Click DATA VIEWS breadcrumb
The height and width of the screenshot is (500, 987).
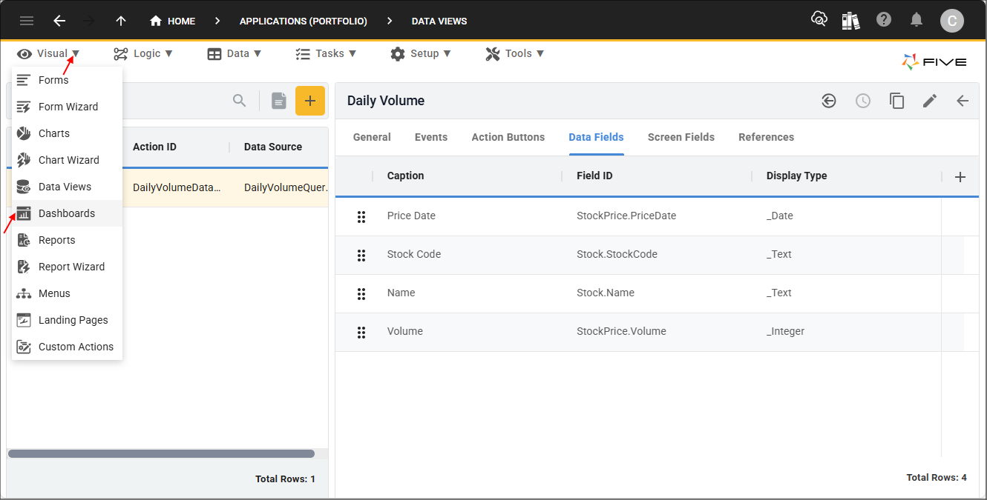[439, 21]
